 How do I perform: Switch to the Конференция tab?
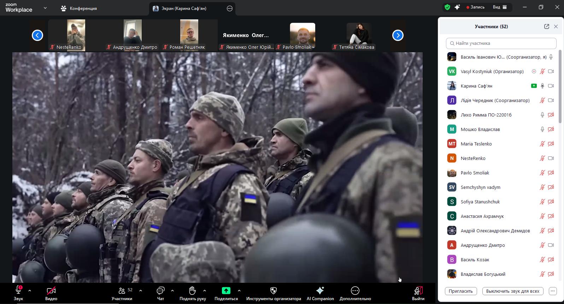click(x=79, y=8)
